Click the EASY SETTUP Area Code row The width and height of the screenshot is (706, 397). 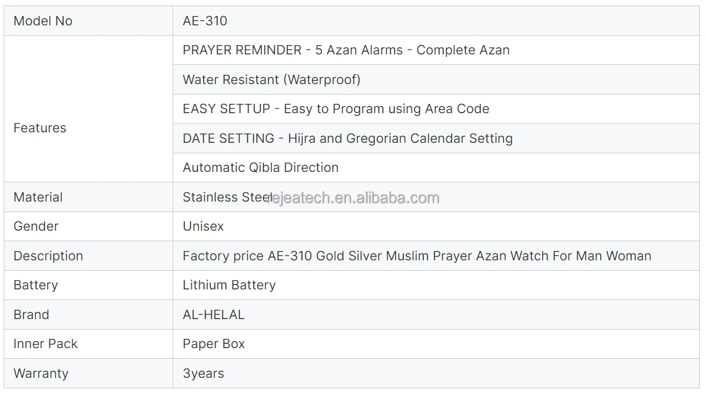[x=436, y=109]
